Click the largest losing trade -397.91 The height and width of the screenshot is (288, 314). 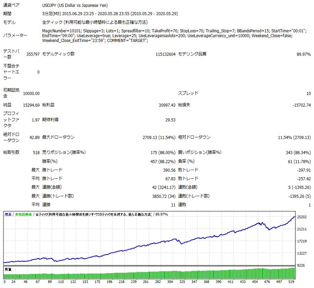[x=304, y=170]
